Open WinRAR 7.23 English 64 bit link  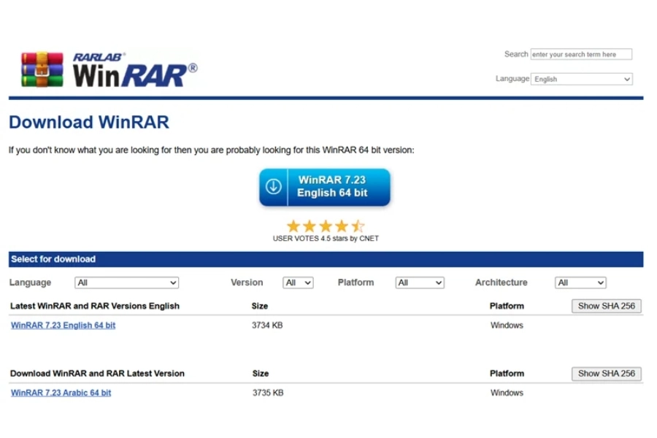[64, 326]
